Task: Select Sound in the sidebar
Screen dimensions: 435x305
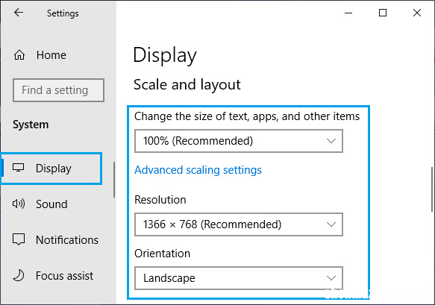Action: click(x=51, y=204)
